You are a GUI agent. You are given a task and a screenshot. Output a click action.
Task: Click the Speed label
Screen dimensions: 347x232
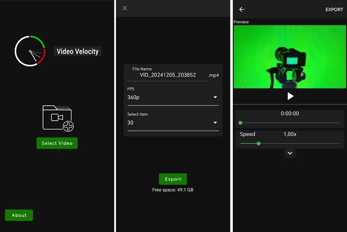click(248, 134)
